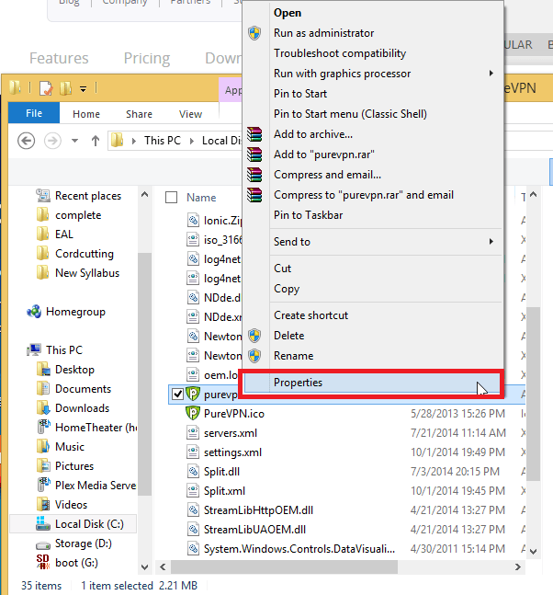Open the View ribbon tab
The image size is (553, 595).
point(190,114)
